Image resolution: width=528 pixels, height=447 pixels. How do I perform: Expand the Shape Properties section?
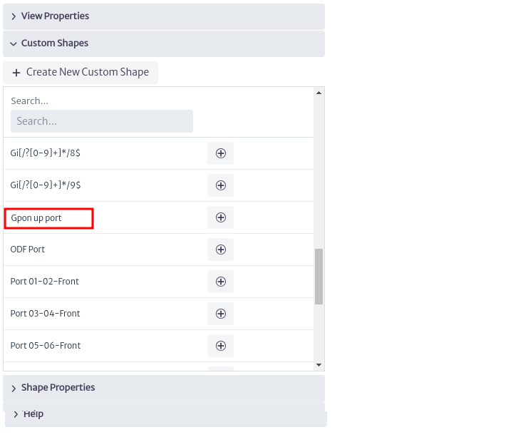(164, 388)
